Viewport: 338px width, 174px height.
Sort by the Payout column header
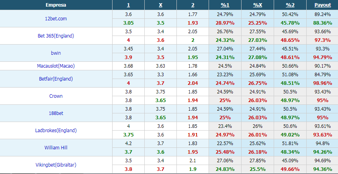pyautogui.click(x=322, y=5)
